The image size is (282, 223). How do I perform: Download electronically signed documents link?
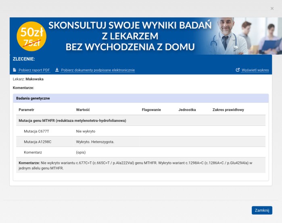98,70
